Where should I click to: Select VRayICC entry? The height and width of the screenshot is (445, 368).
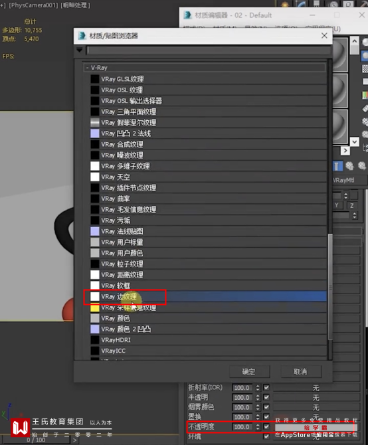point(208,351)
